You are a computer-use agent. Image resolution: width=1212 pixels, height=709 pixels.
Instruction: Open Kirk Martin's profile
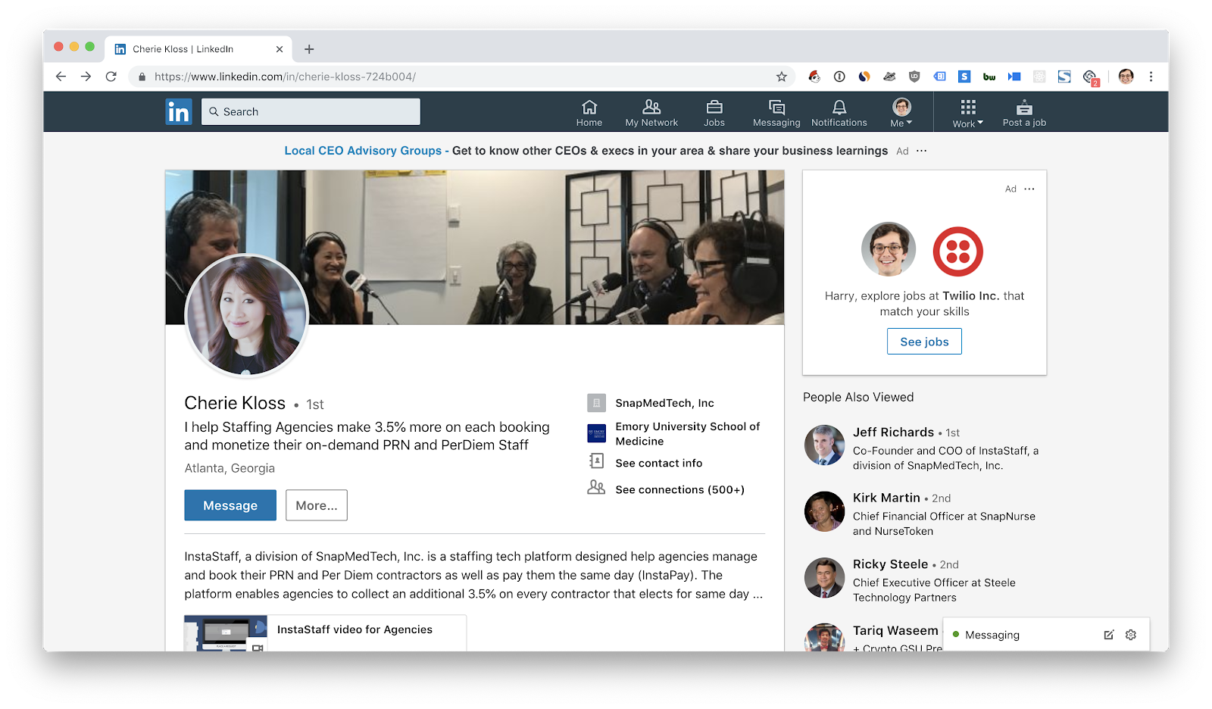pos(886,498)
